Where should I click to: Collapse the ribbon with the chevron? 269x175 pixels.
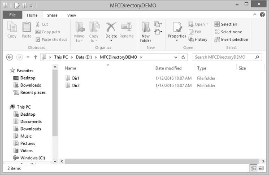coord(255,15)
